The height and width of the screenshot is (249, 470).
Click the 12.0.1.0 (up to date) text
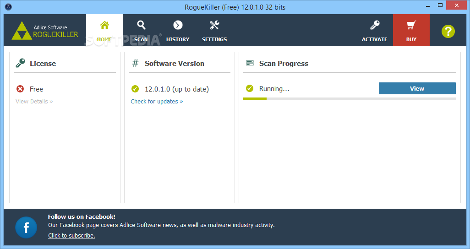[x=177, y=89]
